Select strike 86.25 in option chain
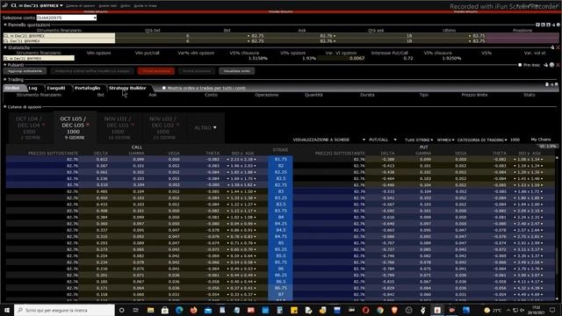Image resolution: width=562 pixels, height=316 pixels. pos(280,275)
